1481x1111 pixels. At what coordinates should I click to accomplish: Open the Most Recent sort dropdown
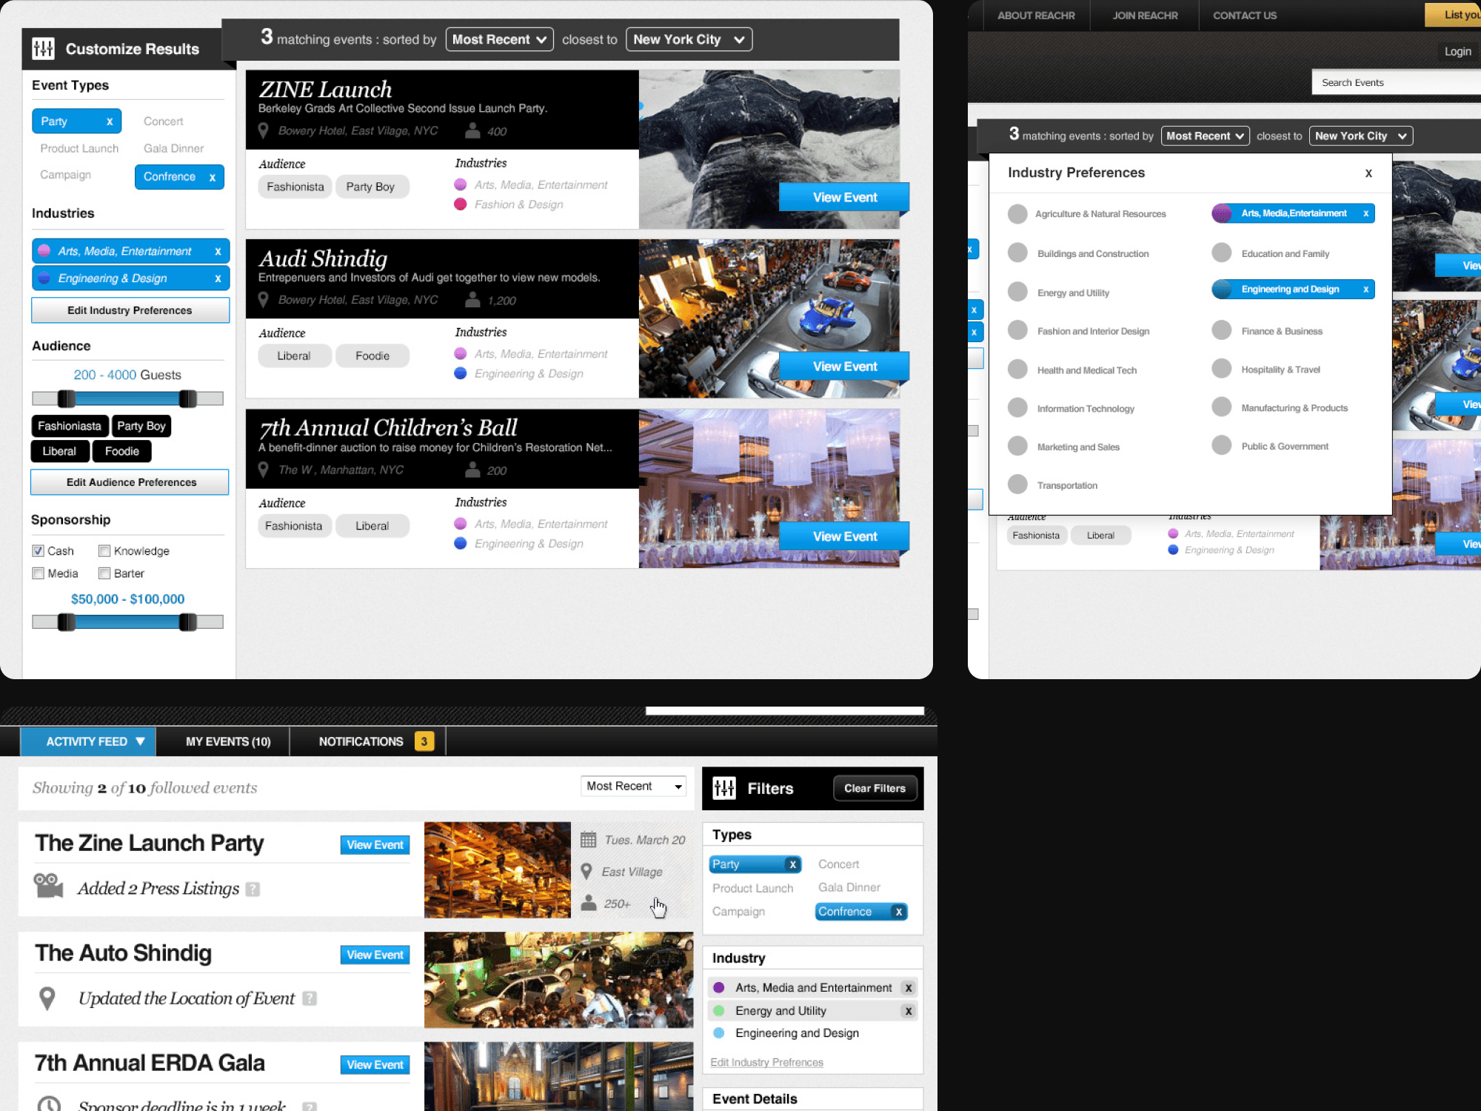tap(499, 40)
